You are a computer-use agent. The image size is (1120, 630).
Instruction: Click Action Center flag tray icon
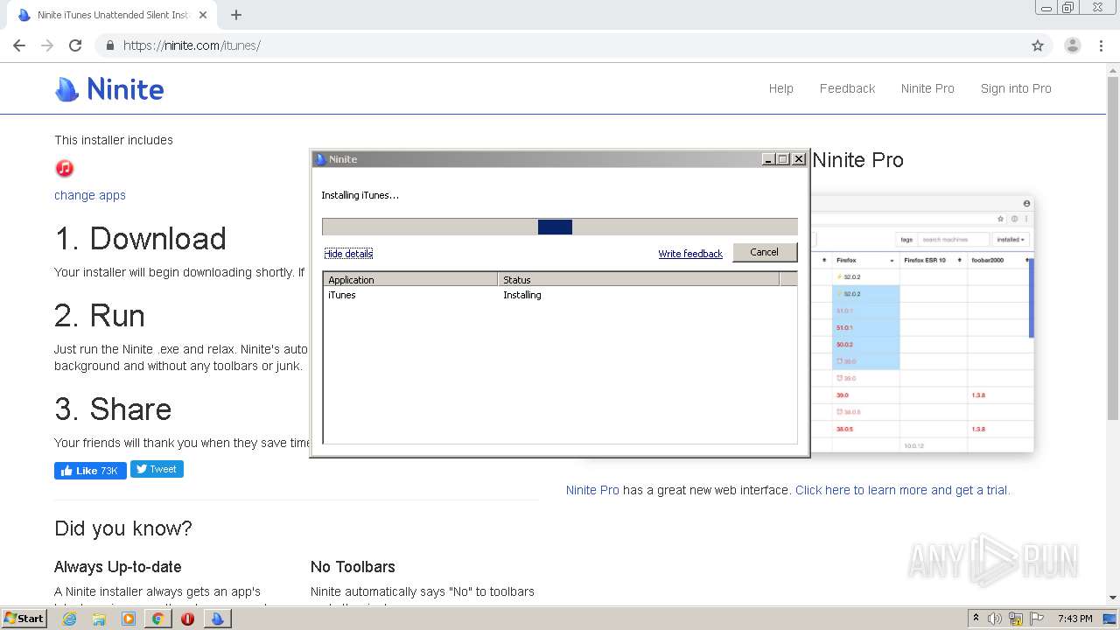click(1039, 619)
